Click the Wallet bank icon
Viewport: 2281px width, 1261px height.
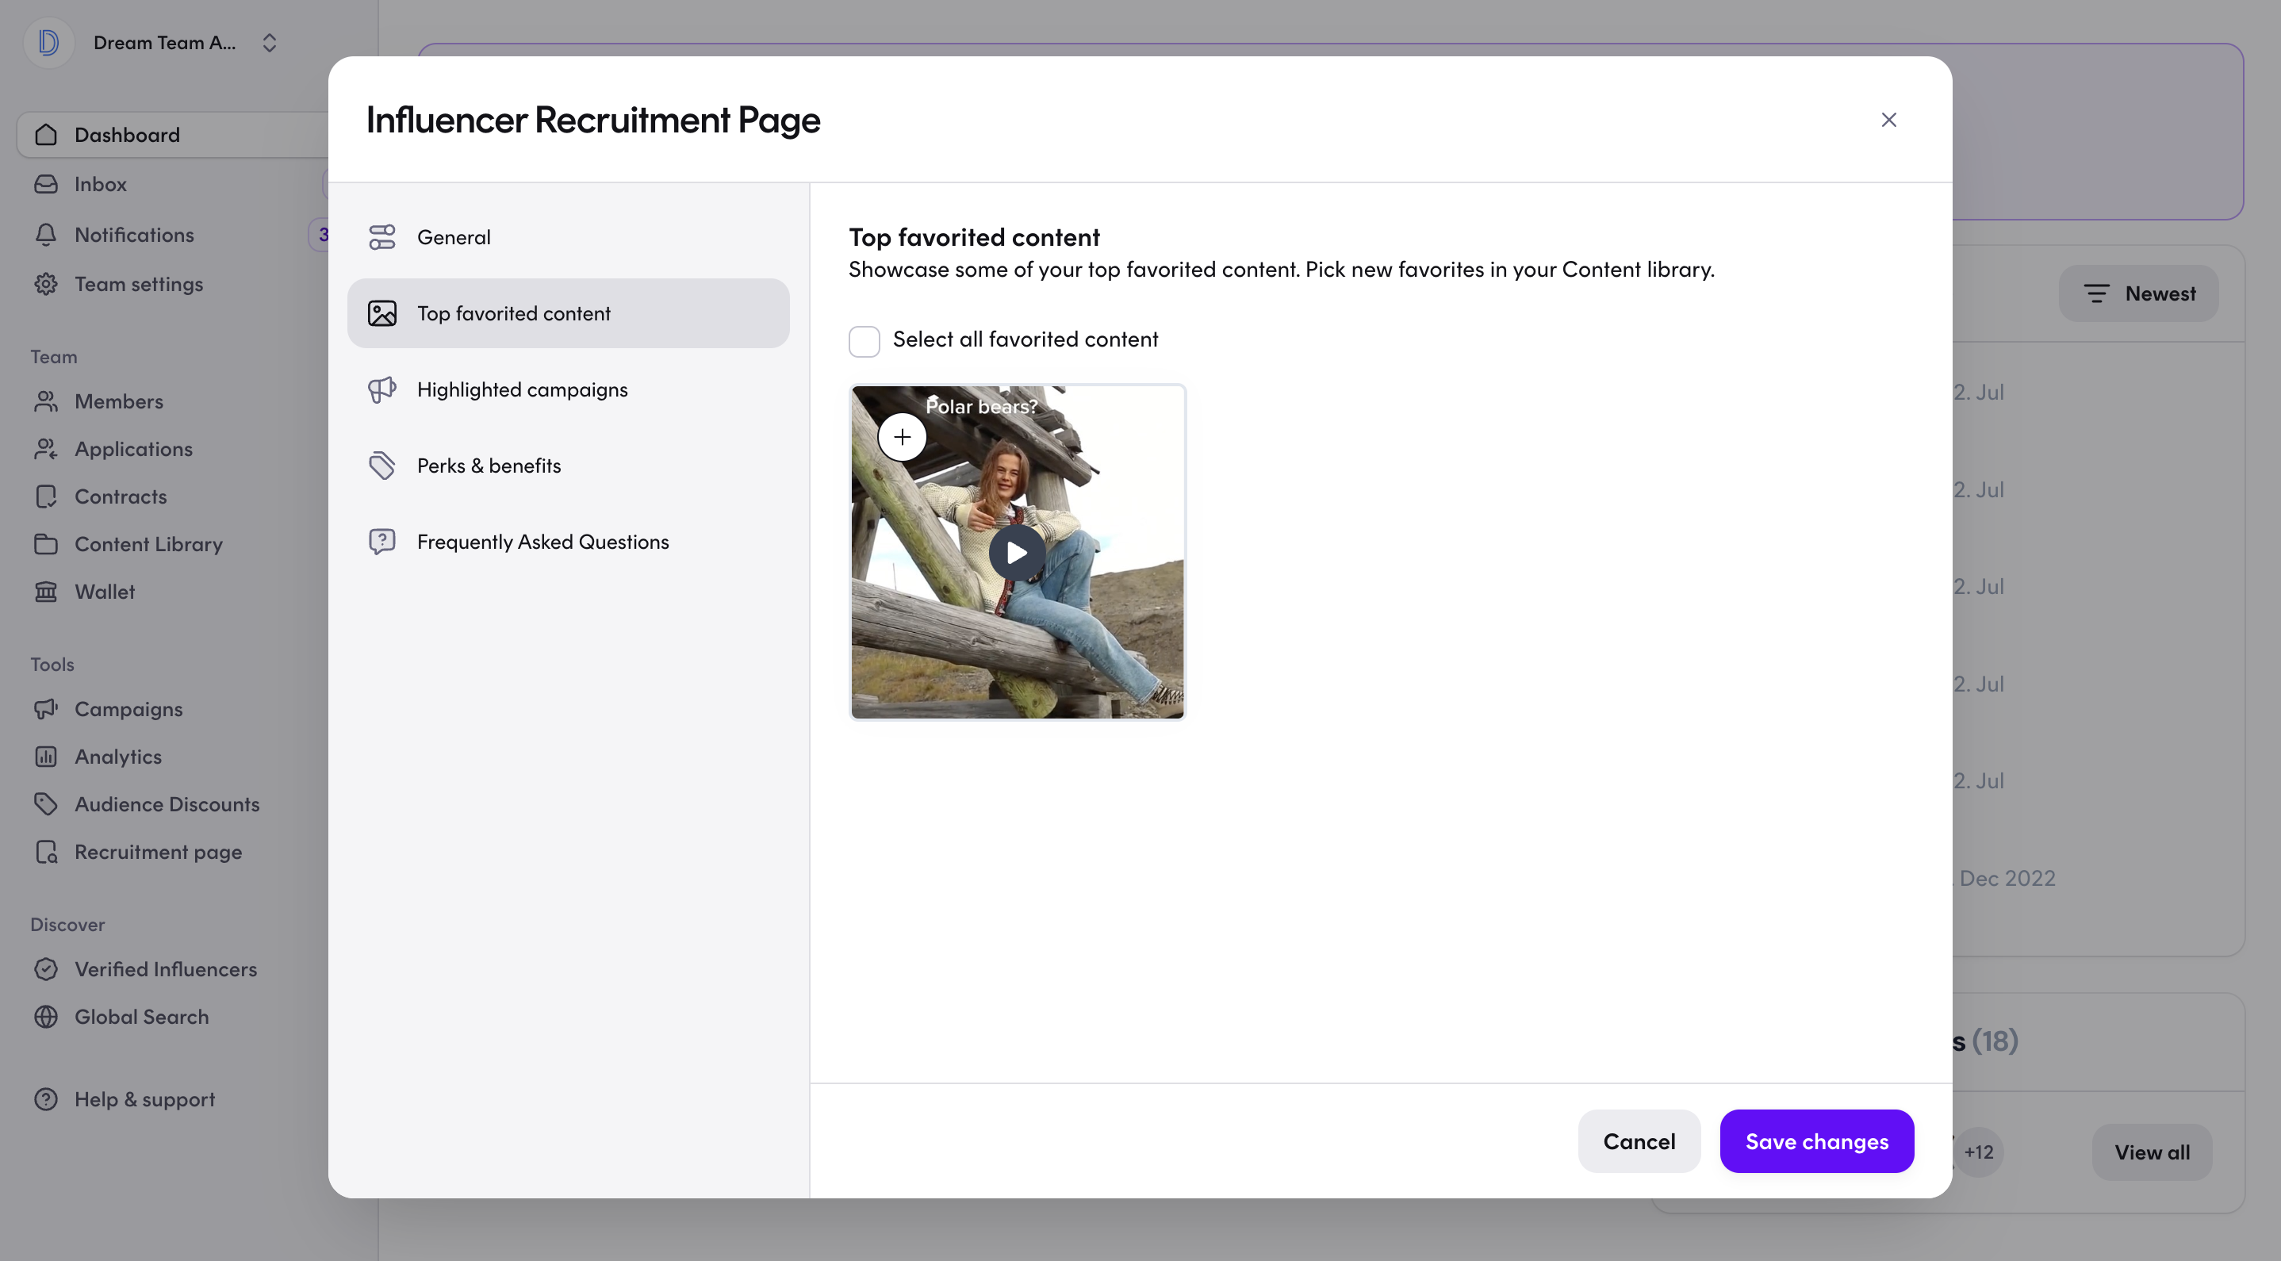(46, 592)
